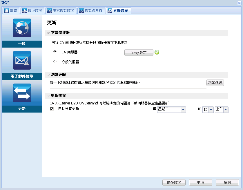Switch to the 喜好設定 tab
The width and height of the screenshot is (243, 190).
click(119, 11)
